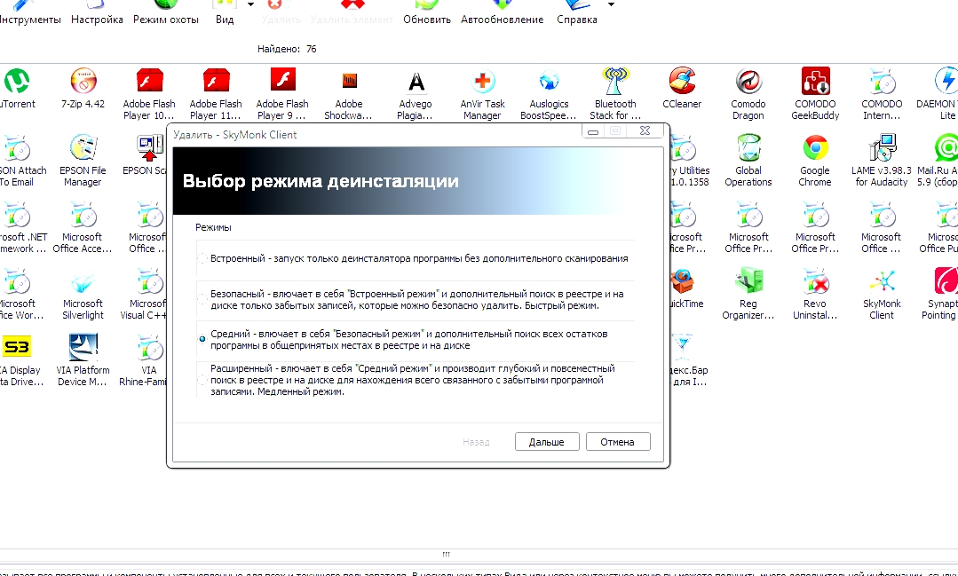Screen dimensions: 958x576
Task: Click the horizontal scrollbar grip
Action: point(446,555)
